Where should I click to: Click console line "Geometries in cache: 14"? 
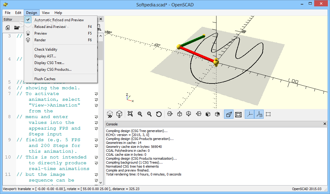[124, 143]
